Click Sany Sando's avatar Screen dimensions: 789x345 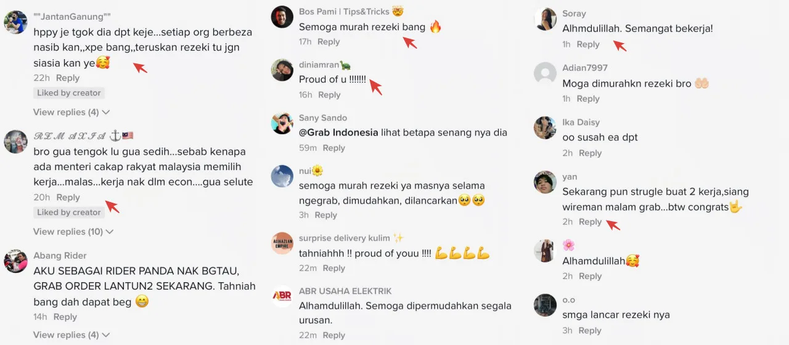(x=282, y=123)
